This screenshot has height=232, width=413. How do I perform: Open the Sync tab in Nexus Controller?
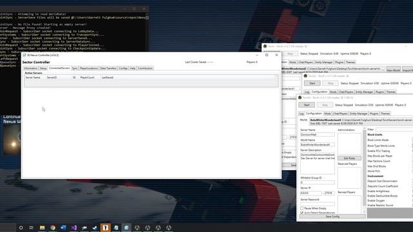click(x=75, y=68)
